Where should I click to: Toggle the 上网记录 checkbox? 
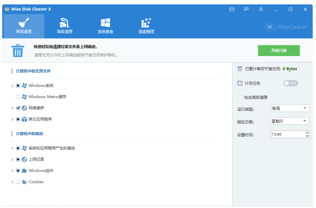18,159
